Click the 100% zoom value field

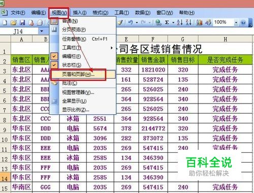(x=223, y=22)
